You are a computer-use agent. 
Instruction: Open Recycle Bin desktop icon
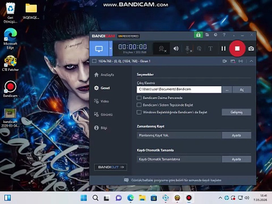(10, 12)
